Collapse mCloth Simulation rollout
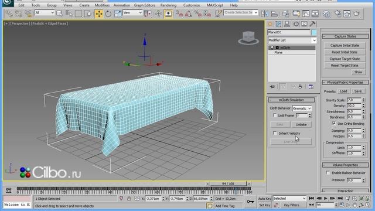375x211 pixels. coord(291,100)
